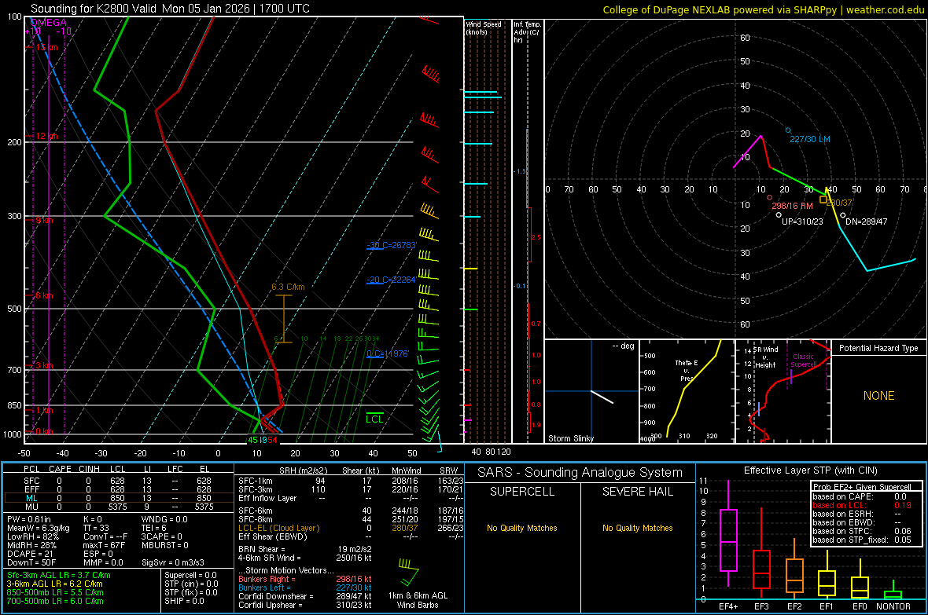Viewport: 928px width, 615px height.
Task: Click the Classic Supercell label in SR wind plot
Action: click(x=803, y=361)
